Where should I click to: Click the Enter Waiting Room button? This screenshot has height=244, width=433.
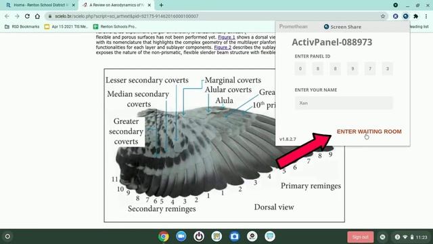(369, 131)
